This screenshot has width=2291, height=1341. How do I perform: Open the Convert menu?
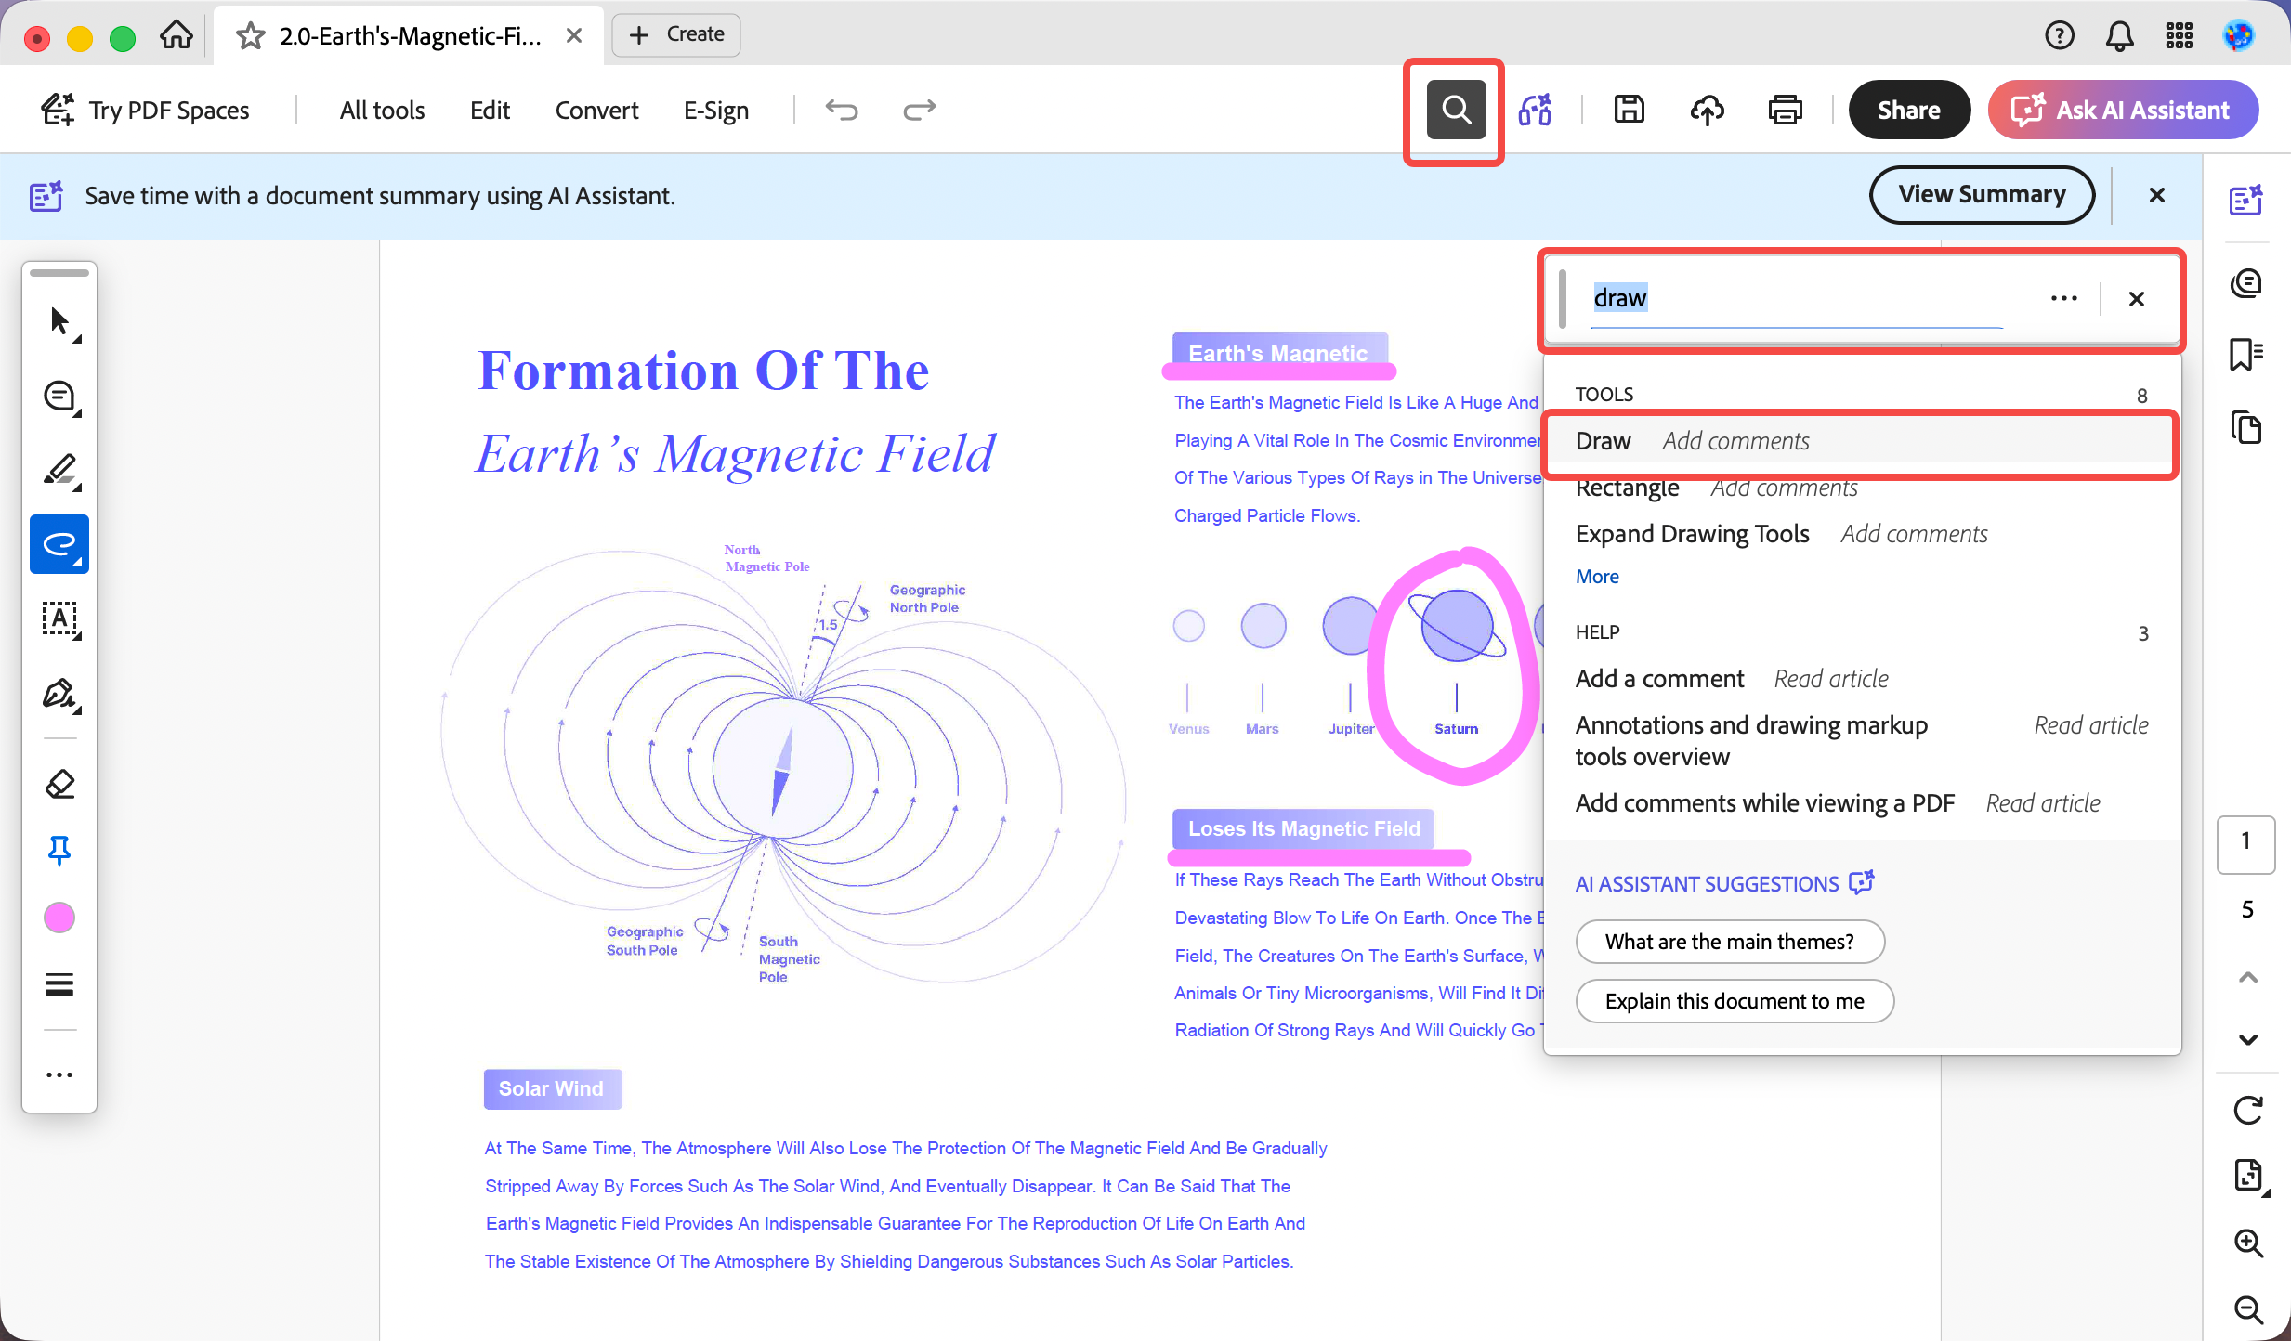click(596, 110)
